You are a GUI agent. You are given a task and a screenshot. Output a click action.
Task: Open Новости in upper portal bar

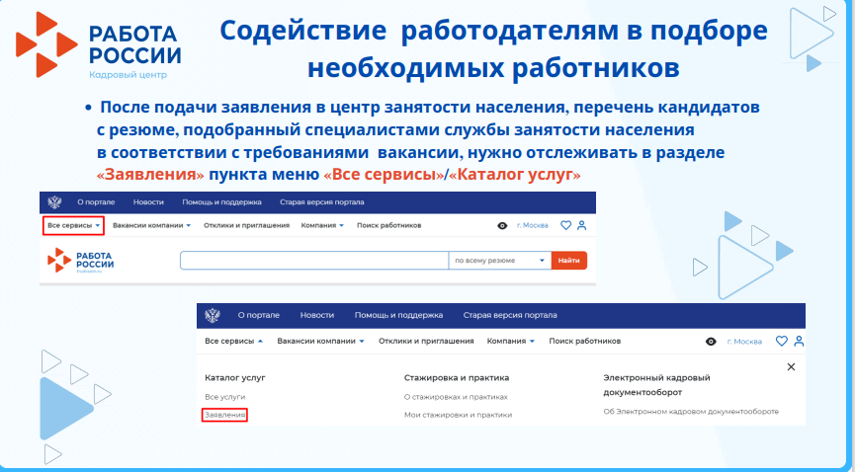tap(148, 202)
